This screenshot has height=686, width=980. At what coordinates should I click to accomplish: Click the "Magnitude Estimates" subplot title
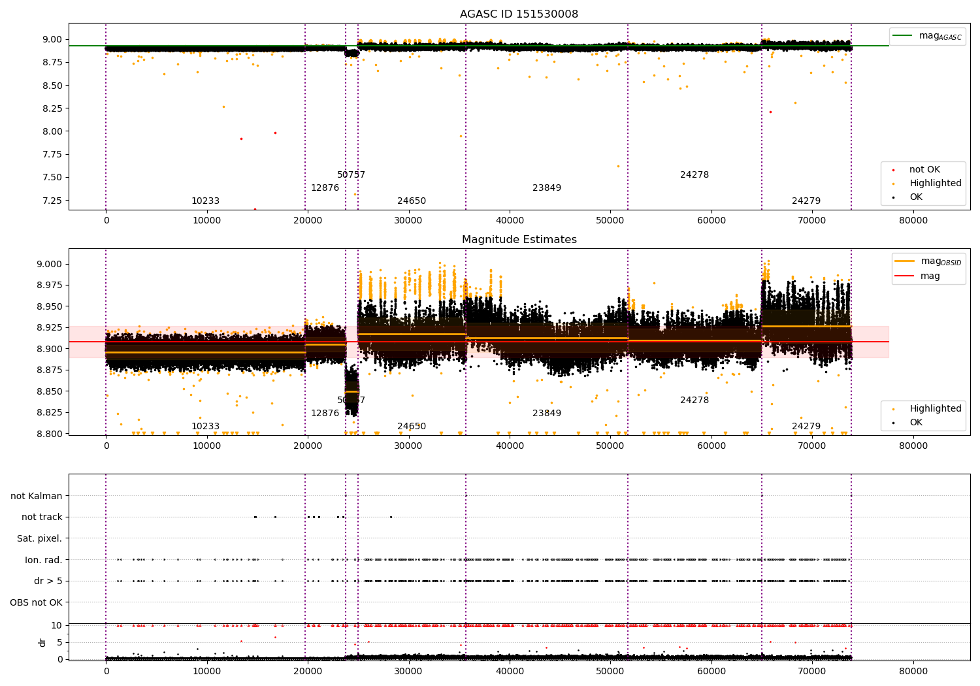pos(519,240)
